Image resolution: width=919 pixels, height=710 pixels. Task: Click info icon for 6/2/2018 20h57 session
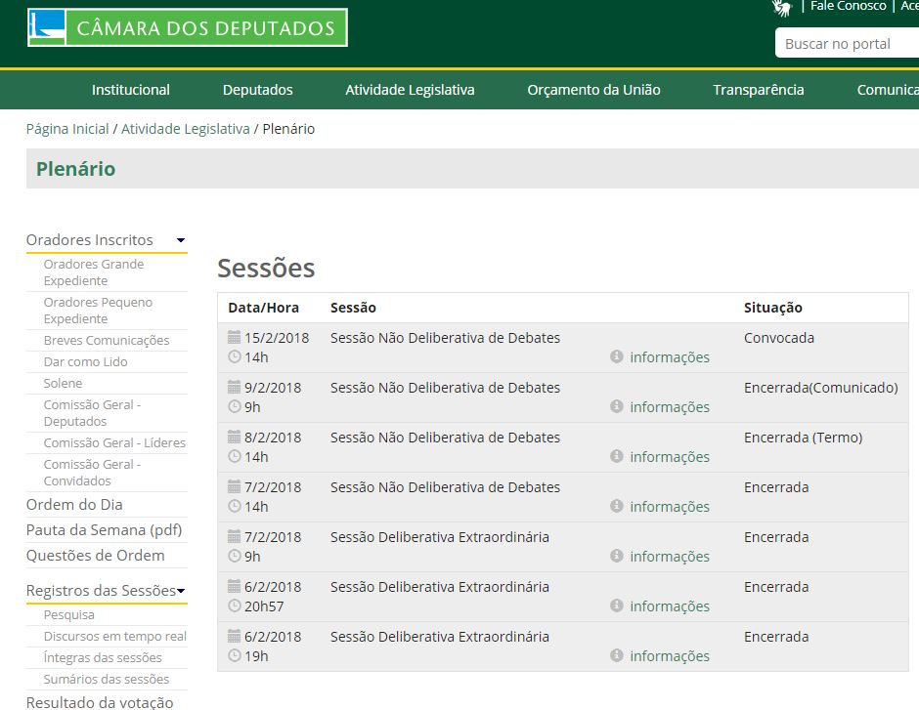pos(617,606)
